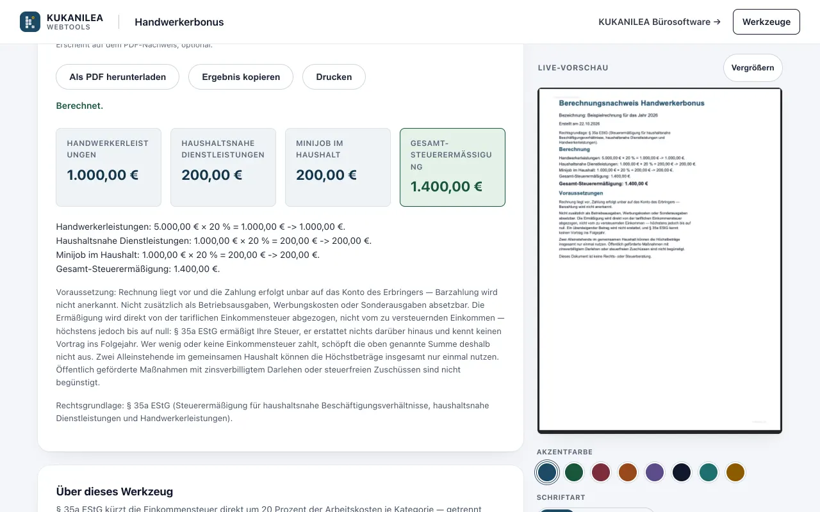Image resolution: width=820 pixels, height=512 pixels.
Task: Click the Handwerkerbonus page title
Action: click(179, 22)
